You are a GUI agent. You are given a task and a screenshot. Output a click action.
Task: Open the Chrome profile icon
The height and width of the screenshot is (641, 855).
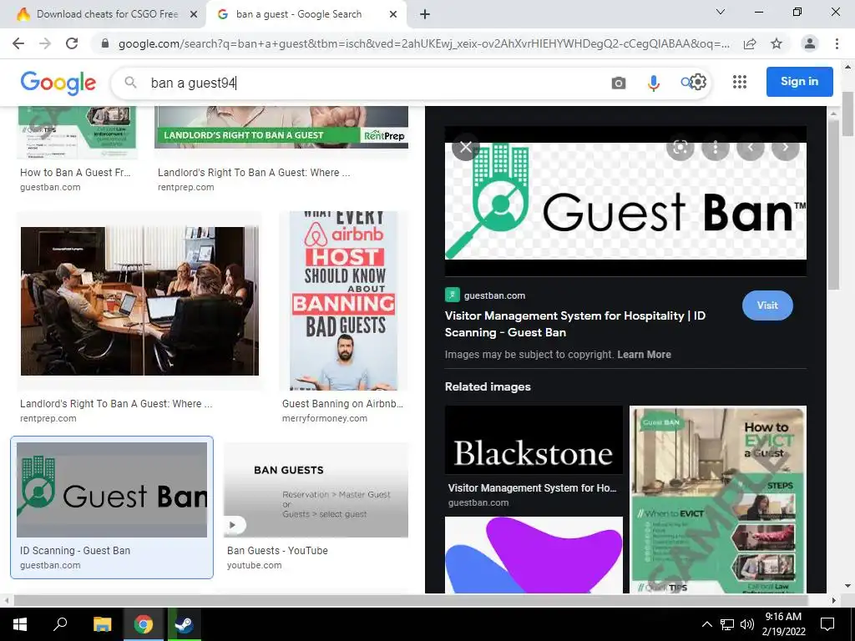coord(810,43)
